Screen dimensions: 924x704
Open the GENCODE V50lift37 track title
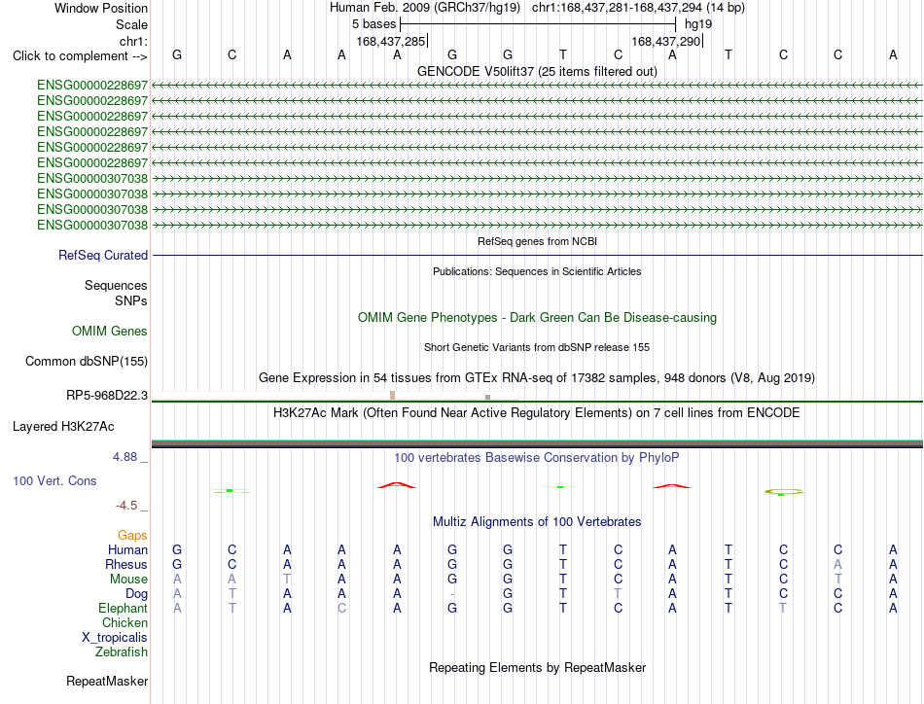pos(537,71)
